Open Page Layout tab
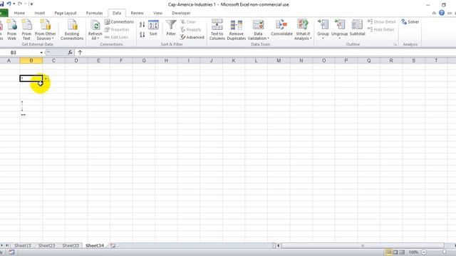Image resolution: width=456 pixels, height=256 pixels. [x=66, y=13]
